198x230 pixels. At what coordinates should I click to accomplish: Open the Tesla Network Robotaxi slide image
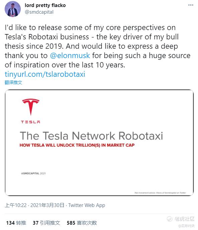(99, 143)
